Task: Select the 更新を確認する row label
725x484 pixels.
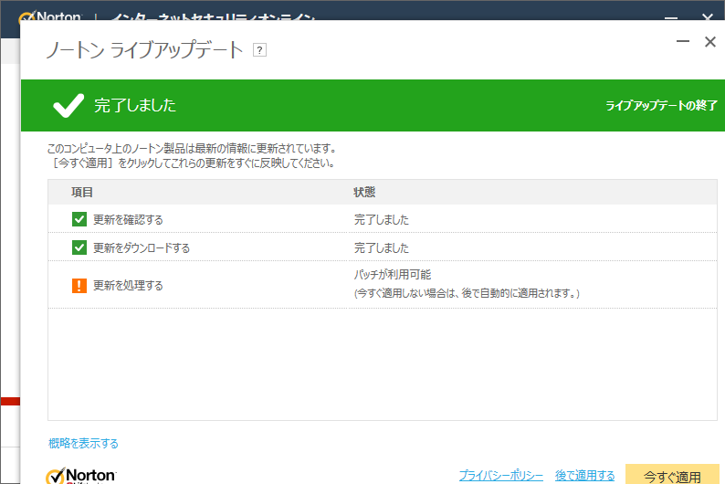Action: 128,219
